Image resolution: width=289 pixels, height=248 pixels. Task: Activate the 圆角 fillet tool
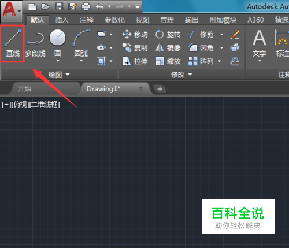(201, 47)
